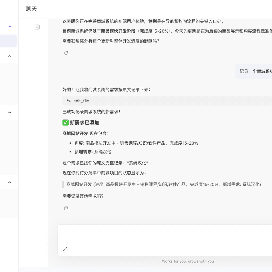Select the highlighted item in left sidebar
272x272 pixels.
[8, 41]
